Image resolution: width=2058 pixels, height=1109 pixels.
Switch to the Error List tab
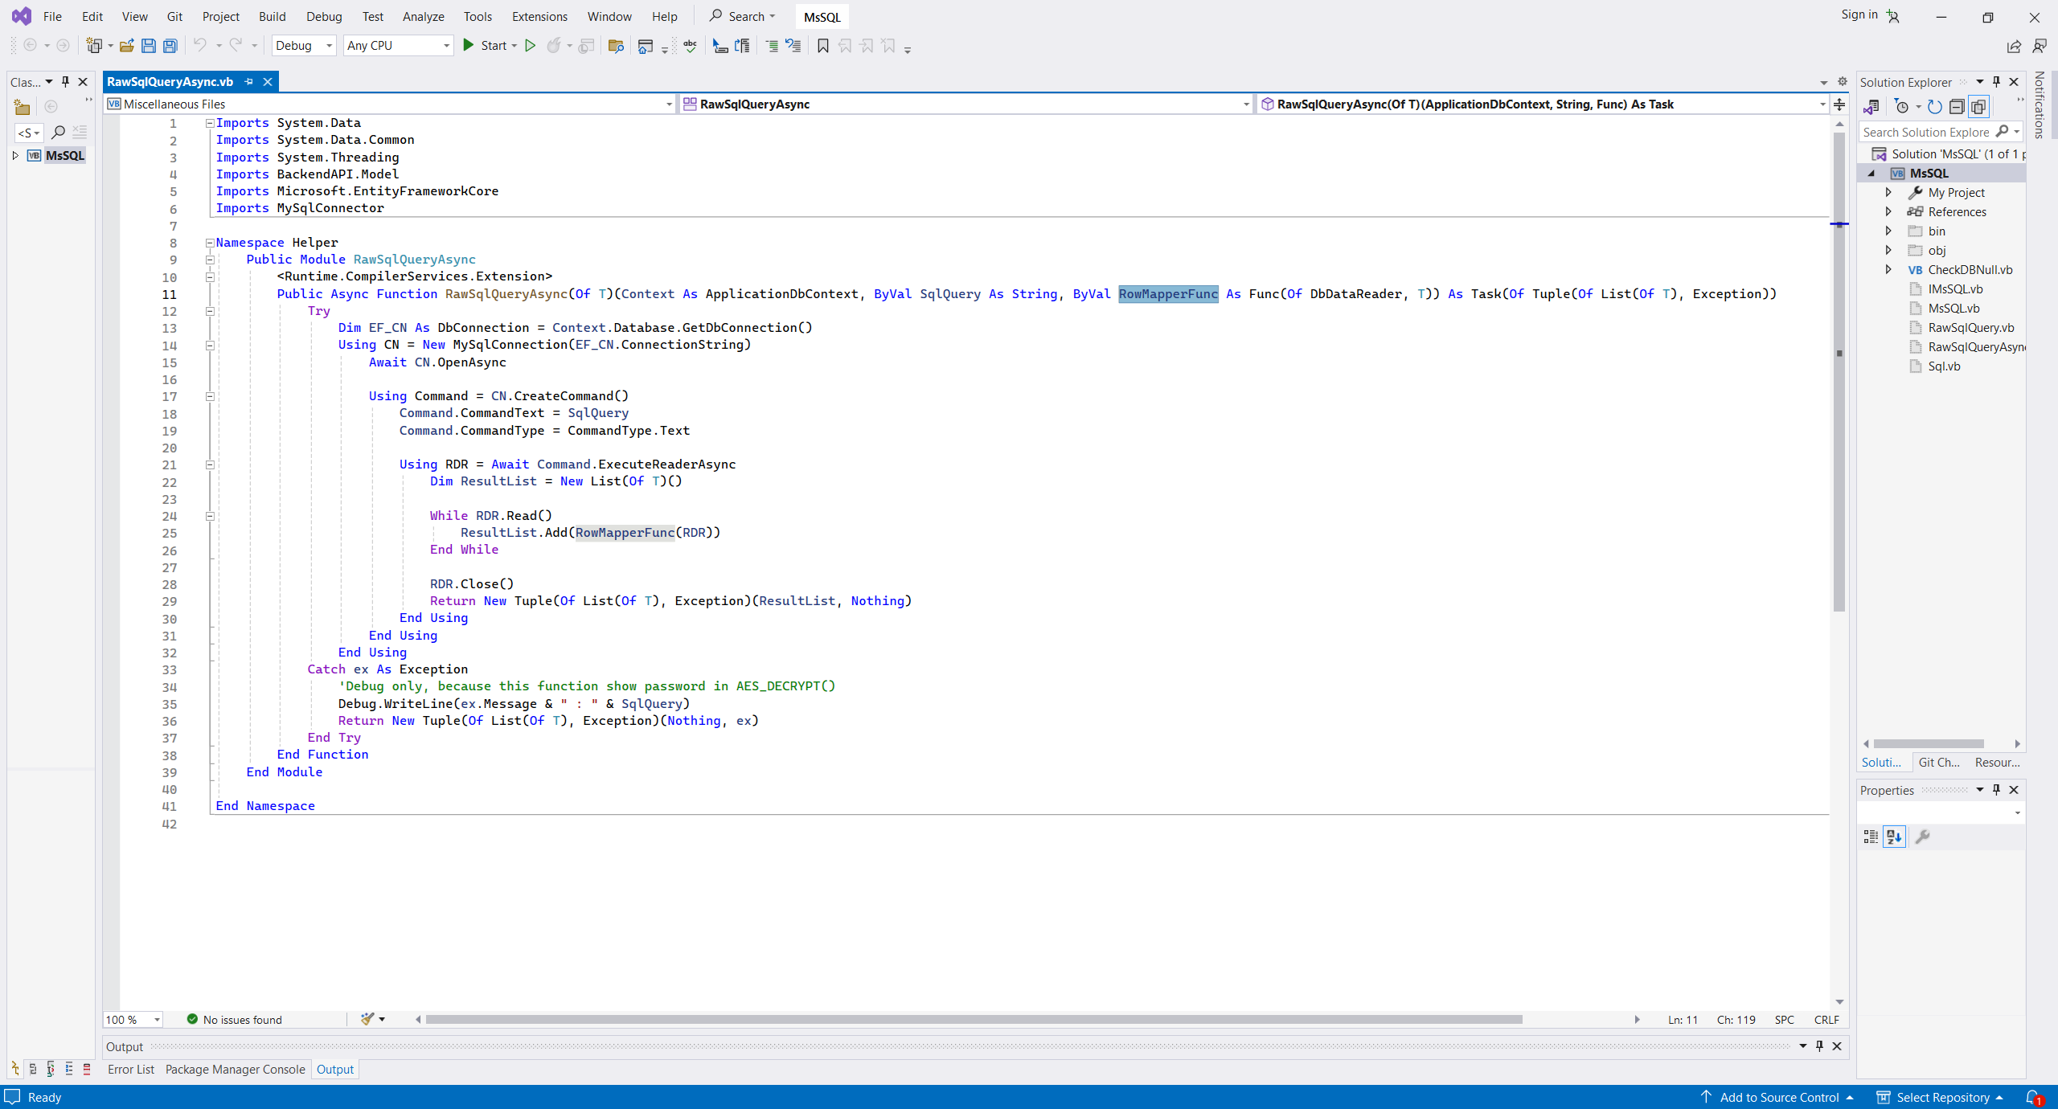130,1070
